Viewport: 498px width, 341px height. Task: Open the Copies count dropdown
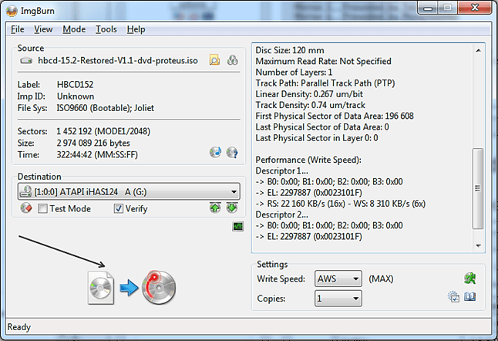click(x=355, y=298)
